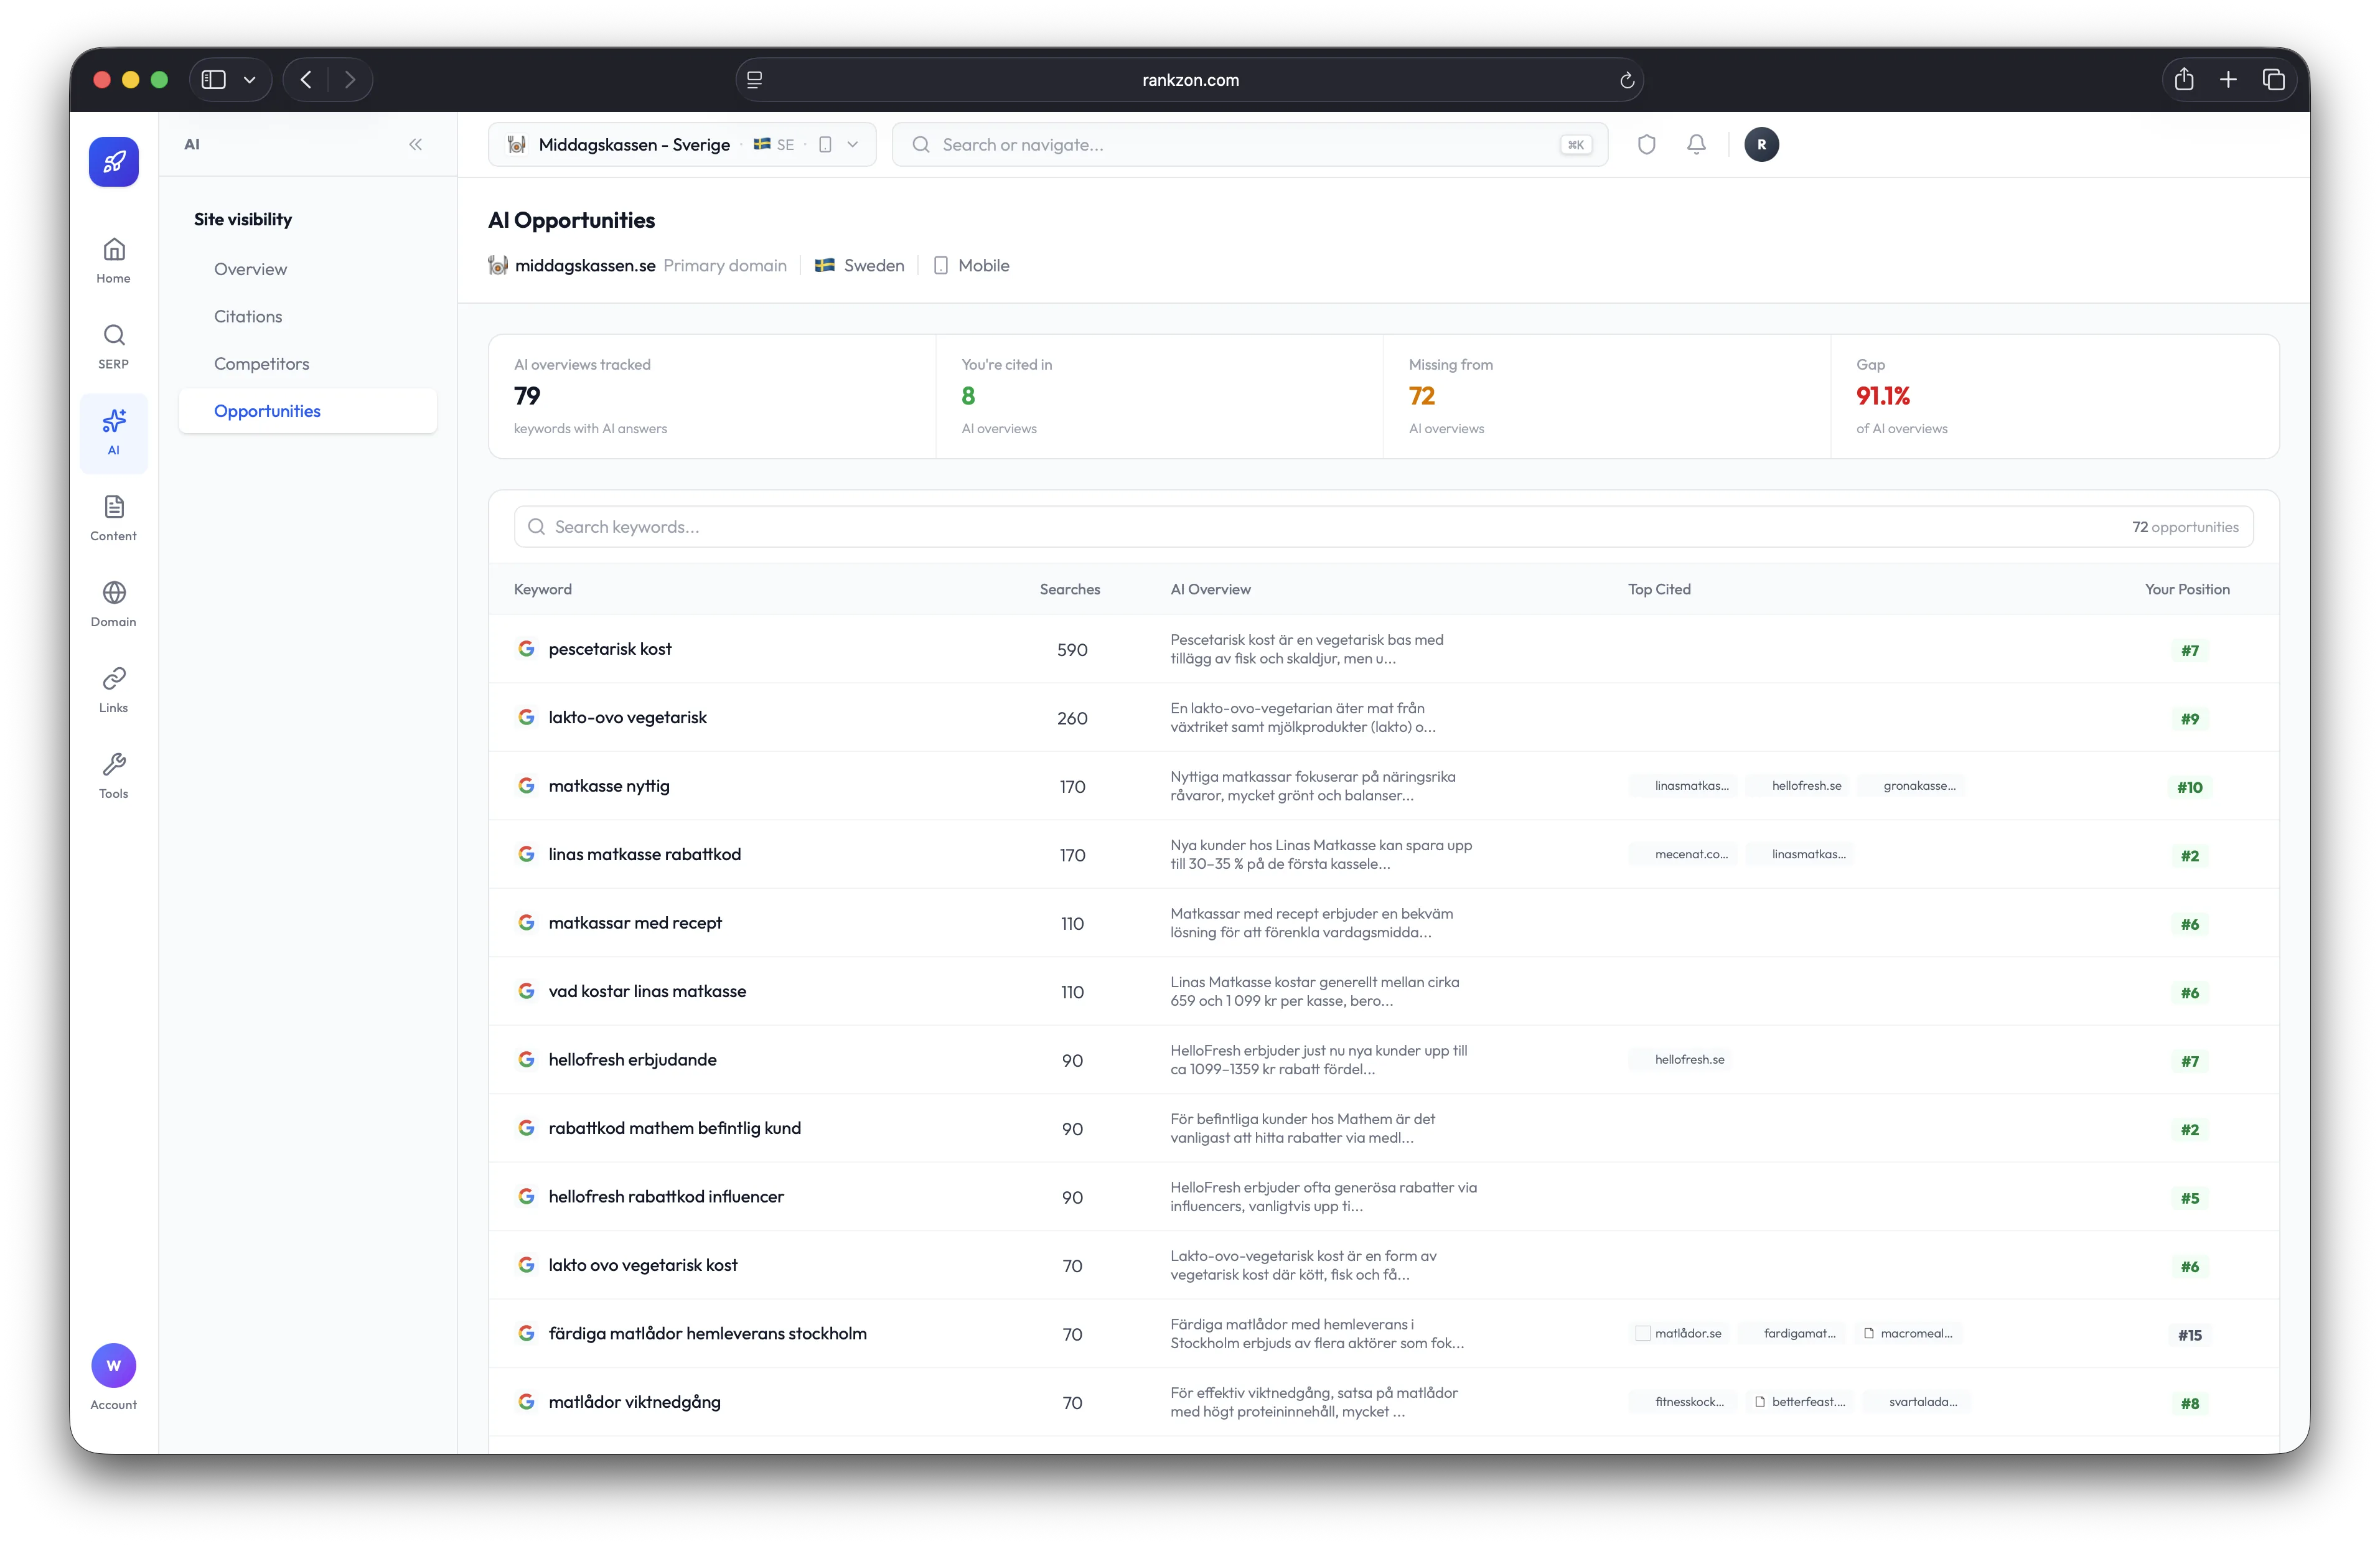Click the Gap 91.1% stat
The image size is (2380, 1546).
click(2054, 396)
